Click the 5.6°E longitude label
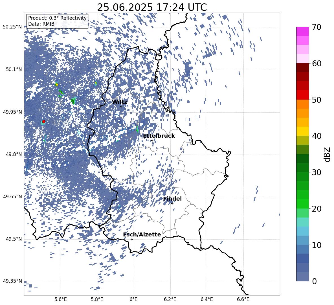The width and height of the screenshot is (334, 305). [x=61, y=299]
